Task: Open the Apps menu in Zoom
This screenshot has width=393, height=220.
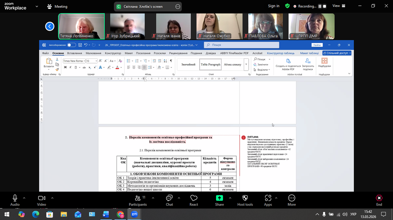Action: tap(268, 200)
